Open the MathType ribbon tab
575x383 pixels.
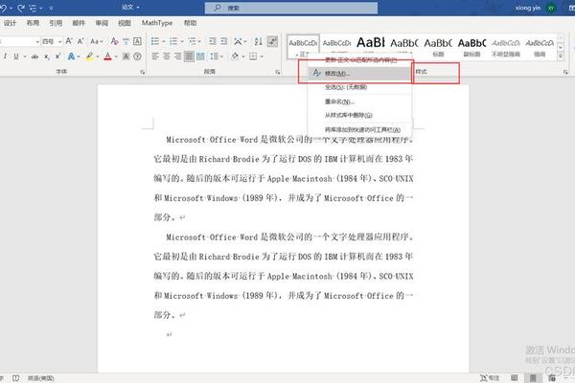click(157, 23)
